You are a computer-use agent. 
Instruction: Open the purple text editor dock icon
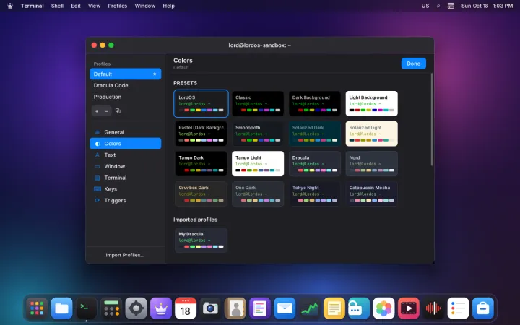(260, 308)
